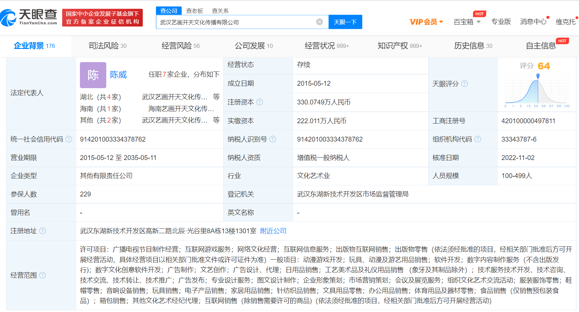This screenshot has width=579, height=312.
Task: Open the 维克托 user account menu
Action: [566, 22]
